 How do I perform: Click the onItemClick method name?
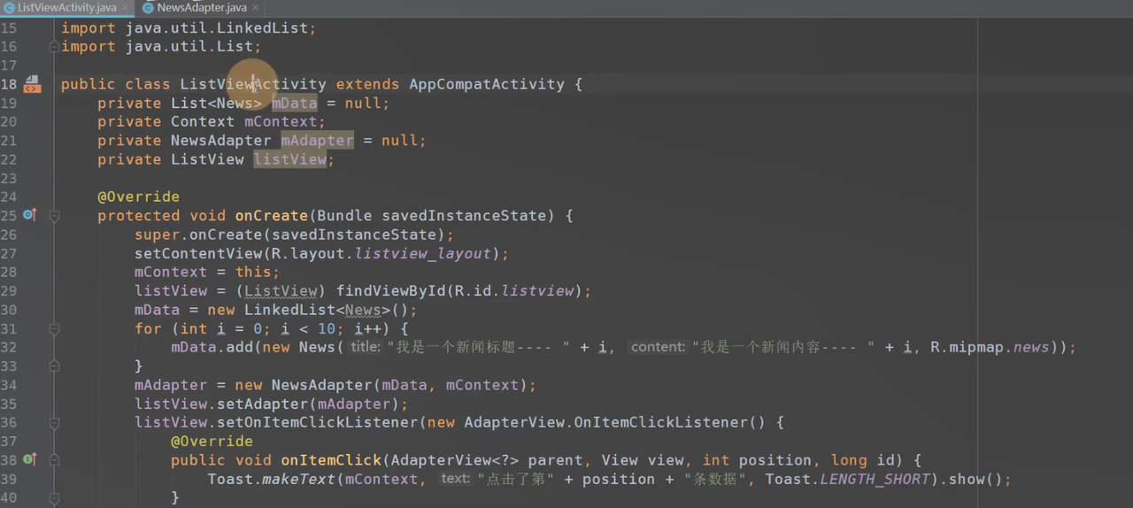point(331,460)
